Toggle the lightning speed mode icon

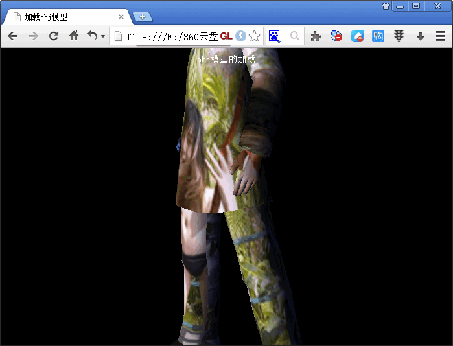[x=240, y=36]
